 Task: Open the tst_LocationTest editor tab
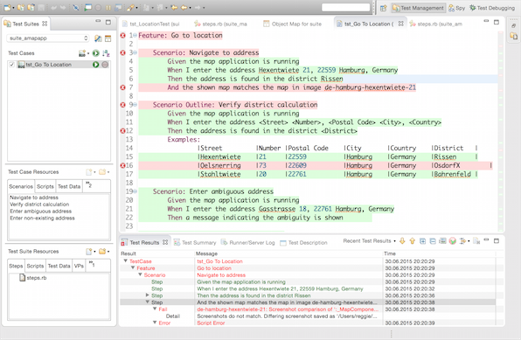[151, 24]
